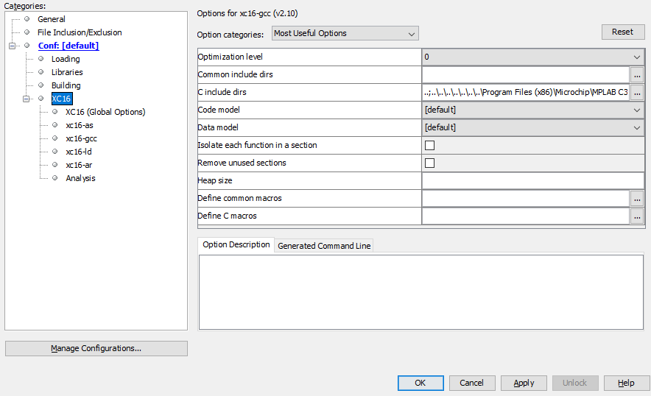Click bullet icon beside Libraries
651x396 pixels.
(41, 72)
